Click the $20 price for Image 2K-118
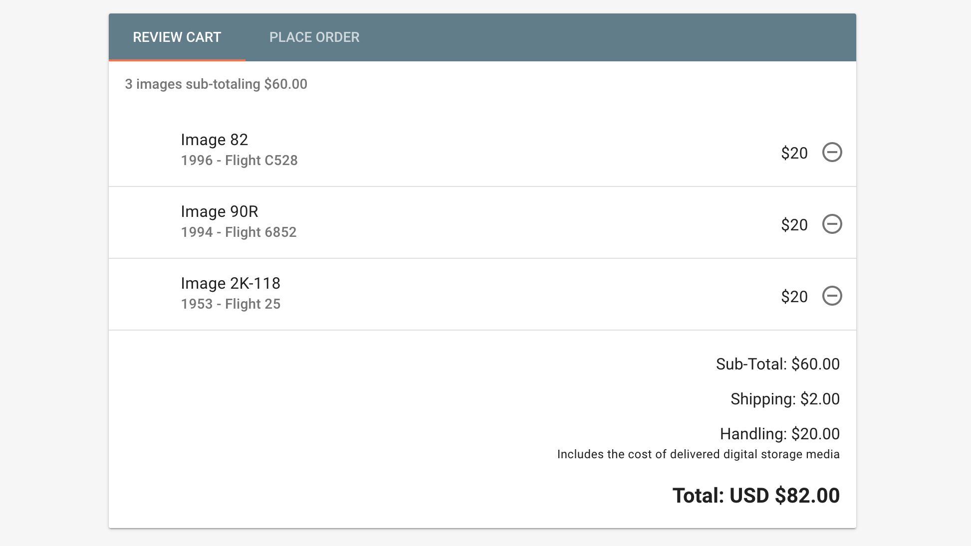The height and width of the screenshot is (546, 971). 794,297
